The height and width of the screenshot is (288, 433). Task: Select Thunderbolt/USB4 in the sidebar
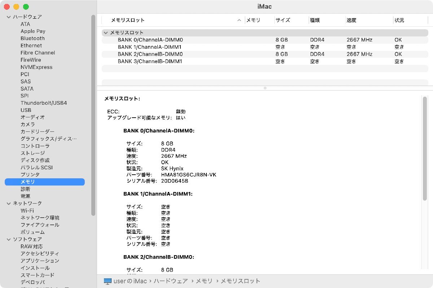pos(44,103)
